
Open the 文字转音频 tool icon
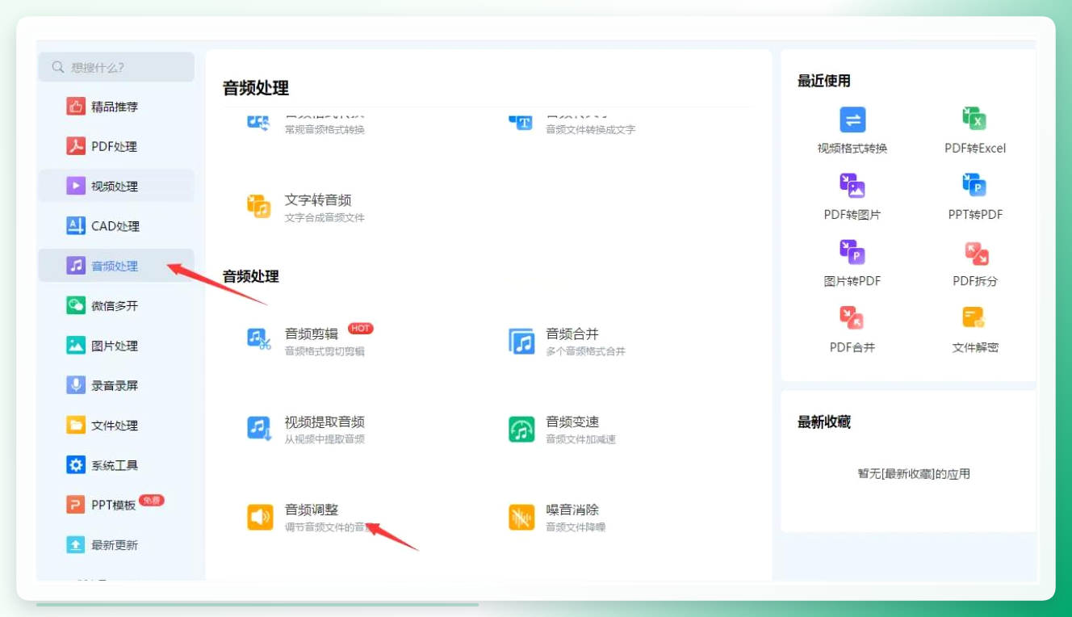[260, 207]
